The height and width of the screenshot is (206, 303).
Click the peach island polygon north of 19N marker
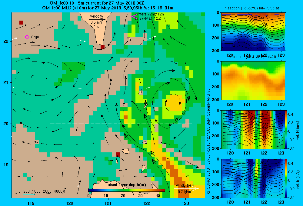tap(125, 151)
